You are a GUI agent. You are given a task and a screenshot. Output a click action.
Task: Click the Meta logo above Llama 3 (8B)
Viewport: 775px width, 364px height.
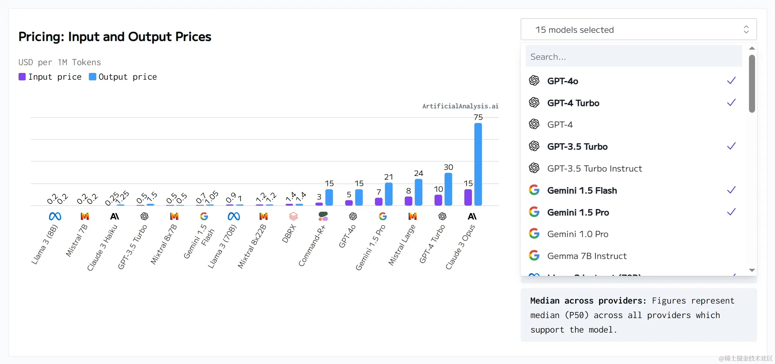pos(55,216)
